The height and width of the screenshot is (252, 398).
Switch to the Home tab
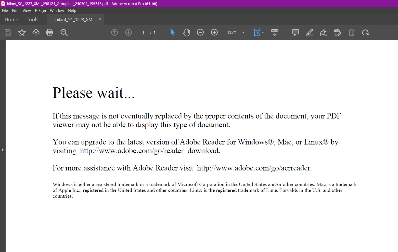pos(11,19)
